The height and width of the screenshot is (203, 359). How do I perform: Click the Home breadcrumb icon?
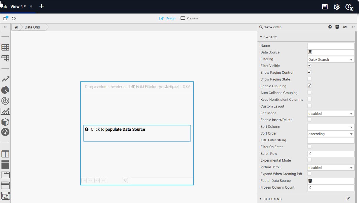click(x=16, y=27)
